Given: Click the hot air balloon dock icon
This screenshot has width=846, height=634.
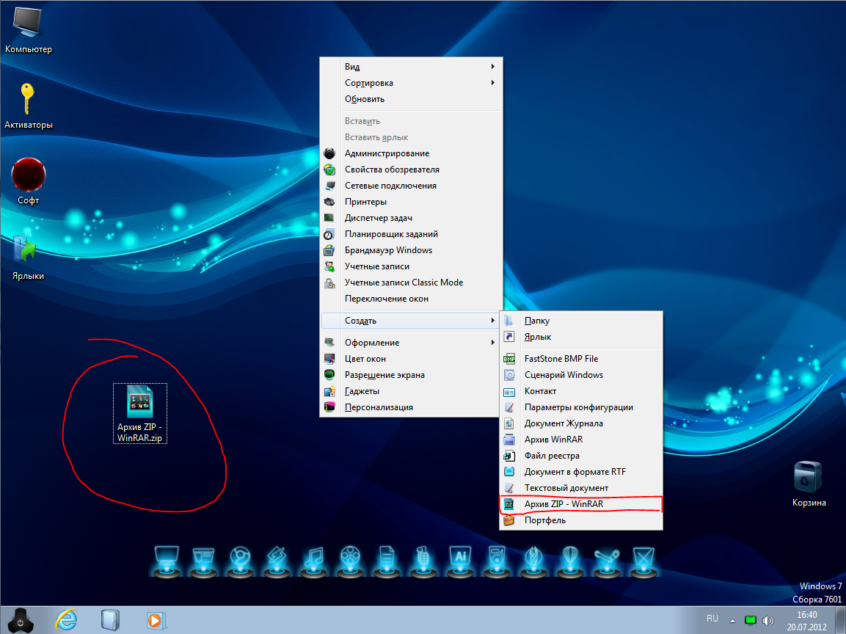Looking at the screenshot, I should pos(570,561).
